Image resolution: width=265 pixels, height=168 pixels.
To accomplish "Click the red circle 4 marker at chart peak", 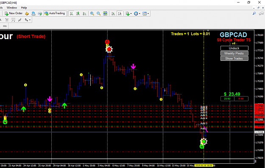I will (107, 42).
